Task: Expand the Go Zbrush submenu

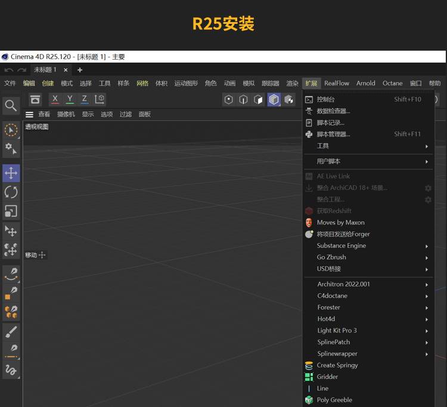Action: pyautogui.click(x=368, y=257)
